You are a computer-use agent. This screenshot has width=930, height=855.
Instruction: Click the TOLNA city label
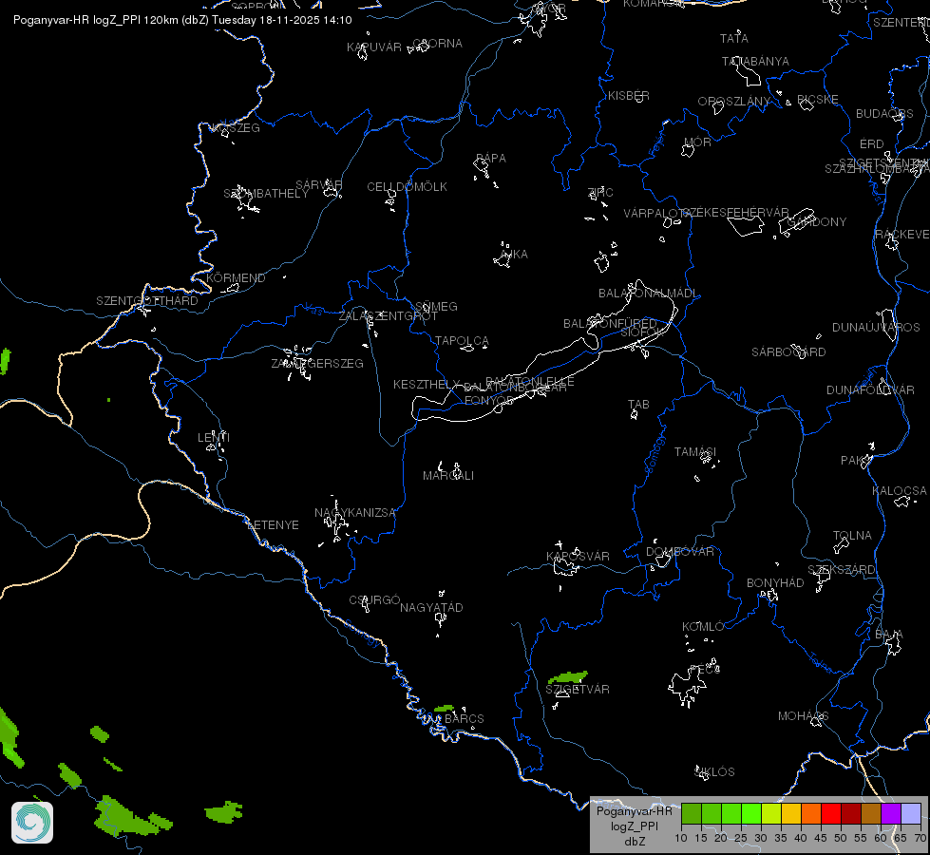tap(852, 536)
